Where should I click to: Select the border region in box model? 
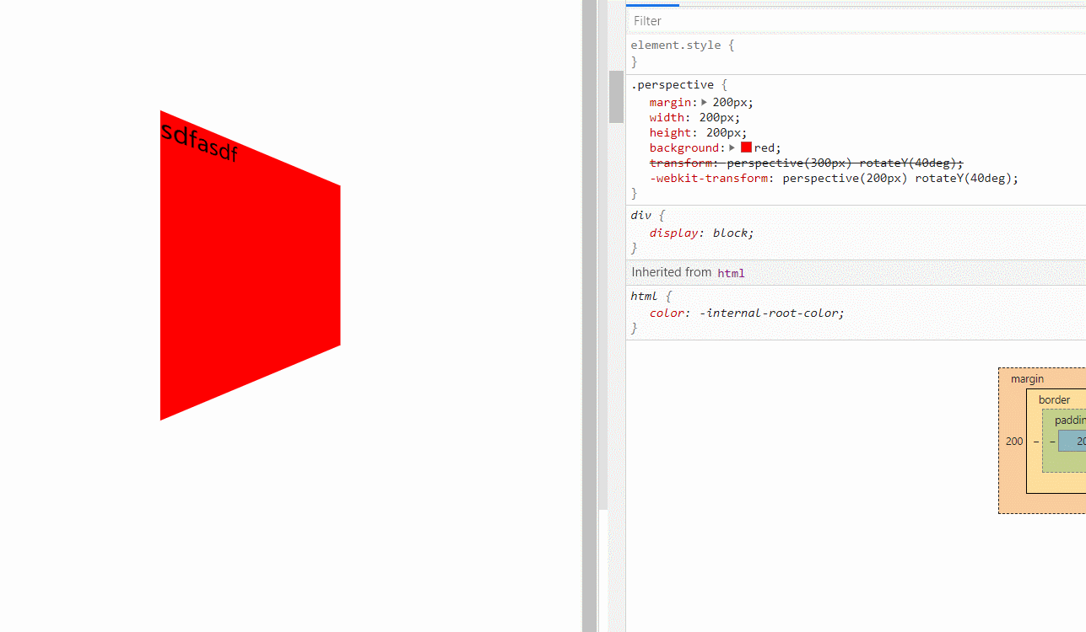[x=1054, y=399]
